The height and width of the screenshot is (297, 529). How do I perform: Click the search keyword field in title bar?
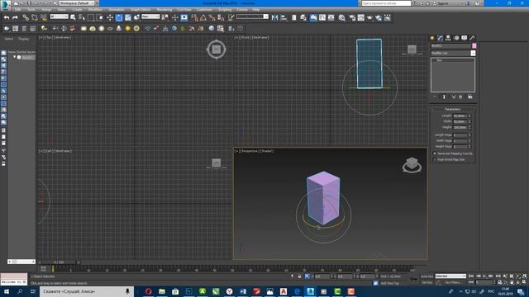click(x=386, y=3)
